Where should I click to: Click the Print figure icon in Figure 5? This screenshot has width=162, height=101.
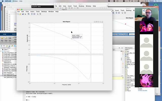25,14
